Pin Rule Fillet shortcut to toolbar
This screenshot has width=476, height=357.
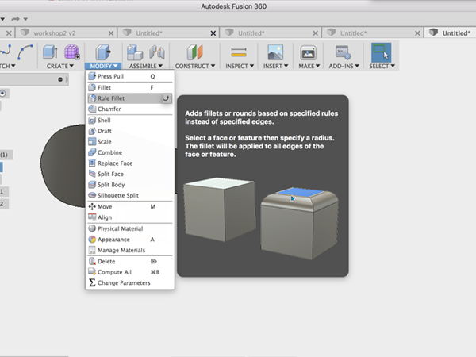166,98
